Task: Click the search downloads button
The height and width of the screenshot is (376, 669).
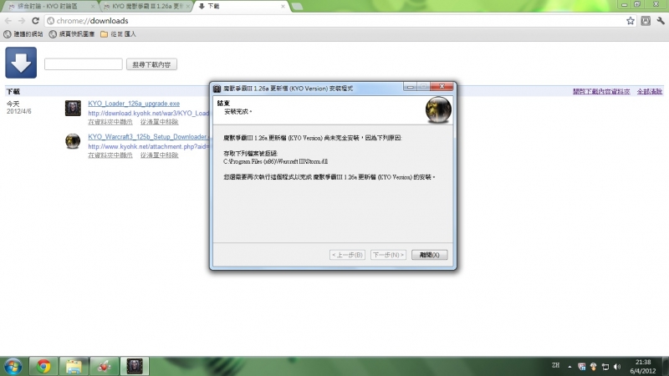Action: click(151, 64)
